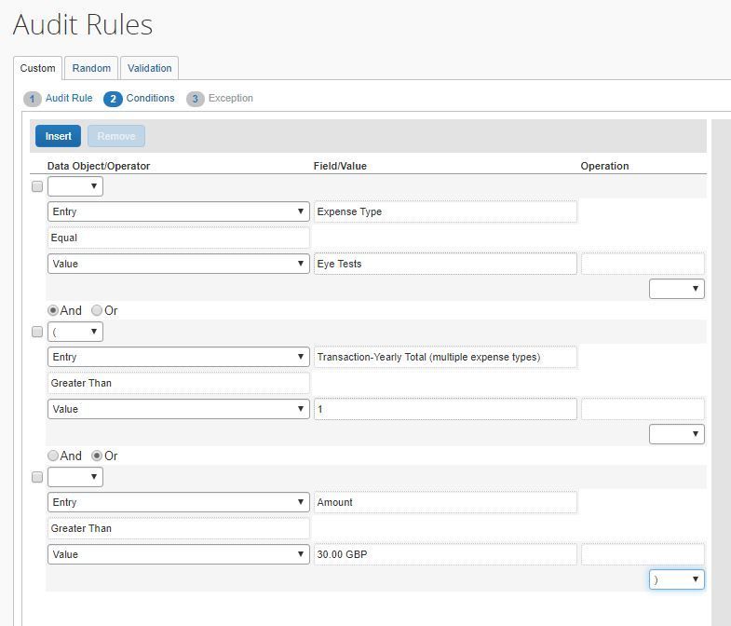The width and height of the screenshot is (731, 626).
Task: Open Entry dropdown beside Transaction-Yearly Total
Action: coord(179,357)
